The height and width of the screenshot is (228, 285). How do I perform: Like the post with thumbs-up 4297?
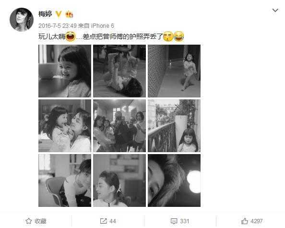coord(245,221)
